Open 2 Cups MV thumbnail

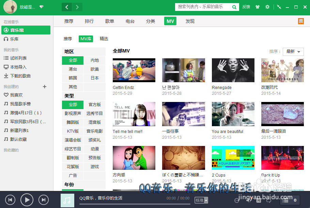[233, 158]
